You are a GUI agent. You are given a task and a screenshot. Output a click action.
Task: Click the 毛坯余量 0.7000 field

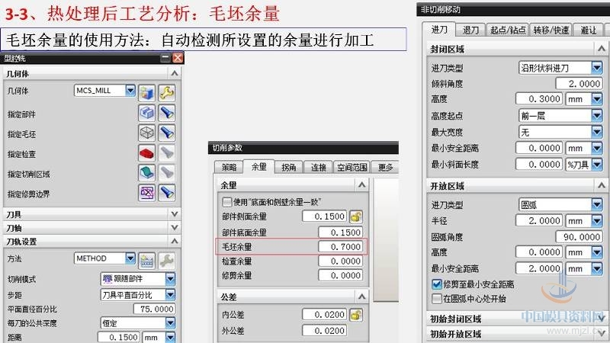click(x=340, y=246)
